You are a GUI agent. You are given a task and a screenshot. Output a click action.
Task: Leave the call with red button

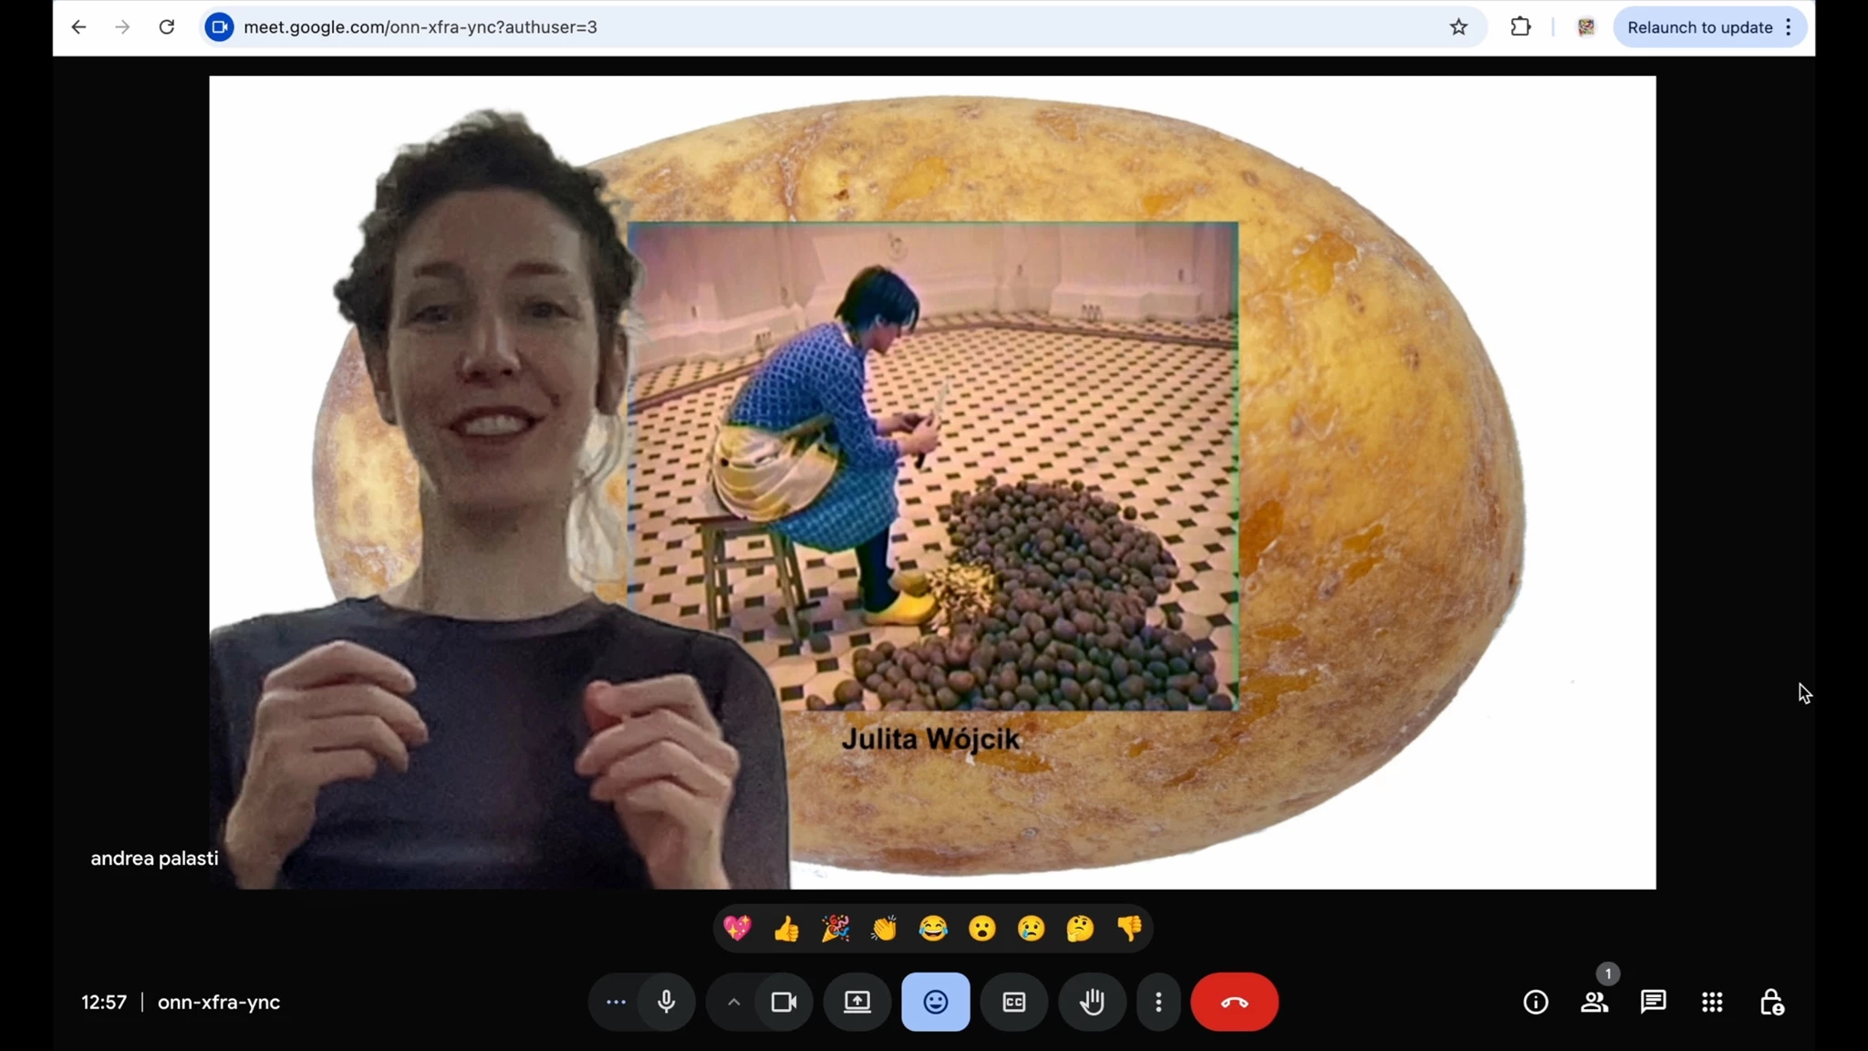point(1234,1002)
